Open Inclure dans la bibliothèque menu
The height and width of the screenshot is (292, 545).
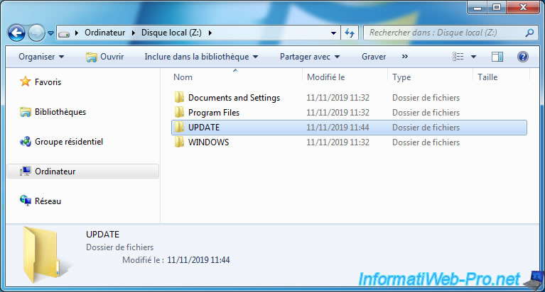[201, 57]
